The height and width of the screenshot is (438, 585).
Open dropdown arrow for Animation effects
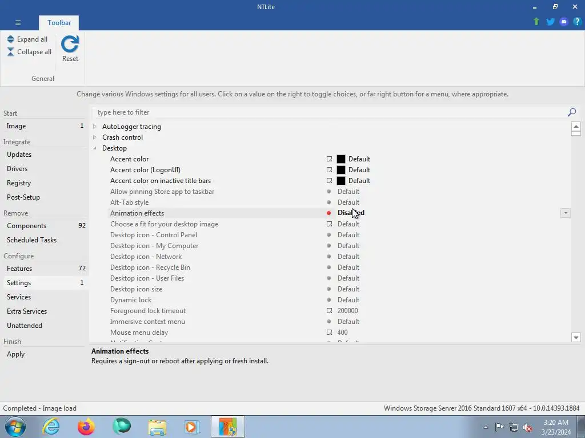[x=565, y=213]
